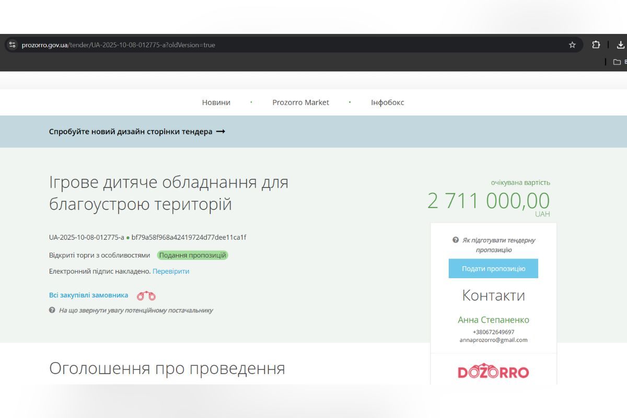Click the Перевірити signature link
The width and height of the screenshot is (627, 418).
click(x=171, y=271)
